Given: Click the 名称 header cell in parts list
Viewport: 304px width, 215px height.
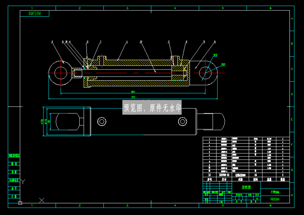Looking at the screenshot, I should coord(240,179).
